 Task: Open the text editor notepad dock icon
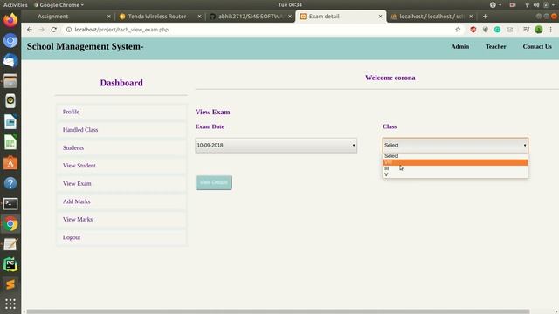[10, 244]
